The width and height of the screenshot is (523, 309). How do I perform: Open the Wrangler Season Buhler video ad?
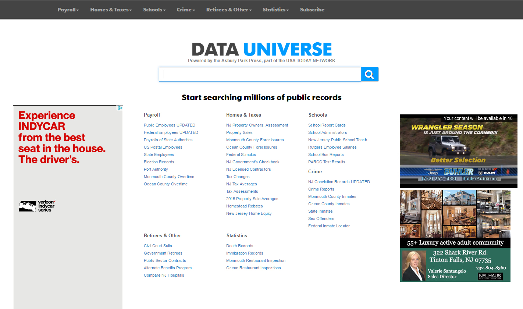pyautogui.click(x=459, y=151)
